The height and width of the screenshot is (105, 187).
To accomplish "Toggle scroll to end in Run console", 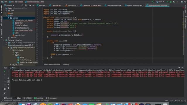I will point(8,81).
